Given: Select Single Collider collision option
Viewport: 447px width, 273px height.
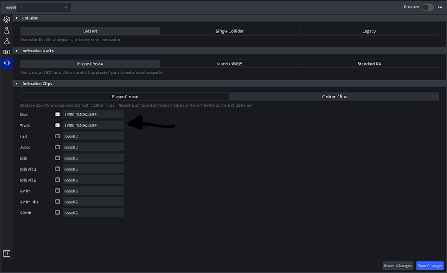Looking at the screenshot, I should (x=229, y=31).
